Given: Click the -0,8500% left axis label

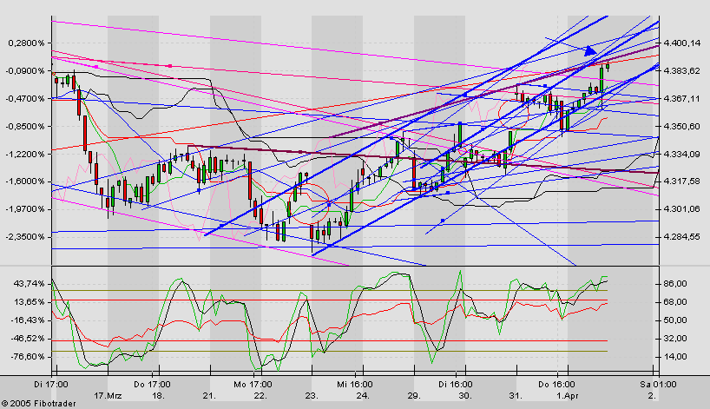Looking at the screenshot, I should pyautogui.click(x=25, y=127).
